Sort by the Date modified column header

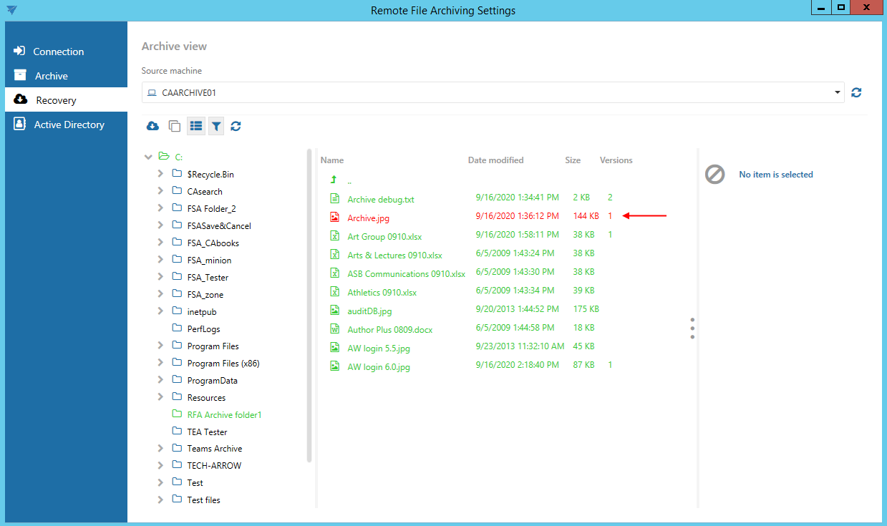pyautogui.click(x=495, y=160)
